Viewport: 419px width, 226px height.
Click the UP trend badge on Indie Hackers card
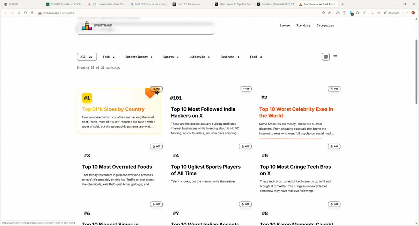pyautogui.click(x=246, y=88)
